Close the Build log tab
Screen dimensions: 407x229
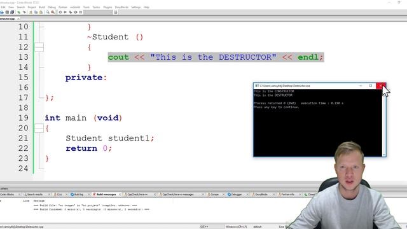click(x=89, y=195)
